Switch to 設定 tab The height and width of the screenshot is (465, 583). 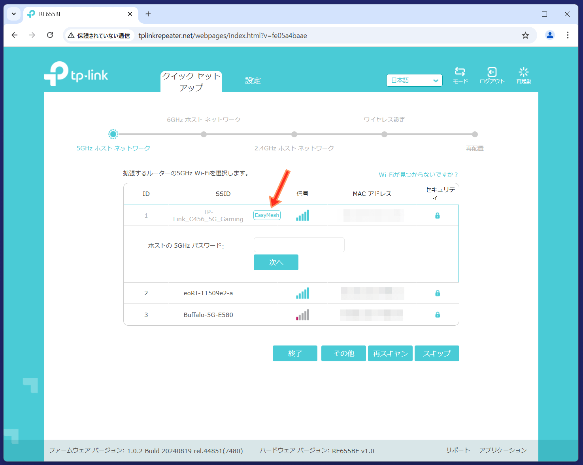253,81
